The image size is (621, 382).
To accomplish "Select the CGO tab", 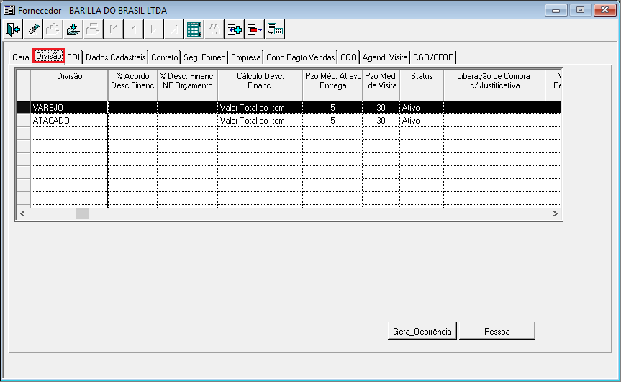I will (x=348, y=57).
